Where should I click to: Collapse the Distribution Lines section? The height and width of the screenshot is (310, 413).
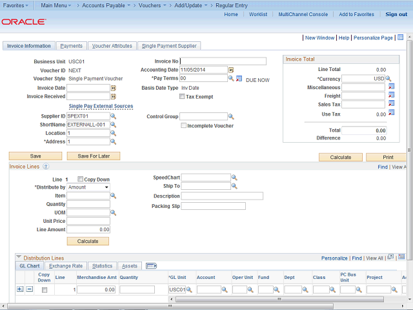[x=19, y=258]
